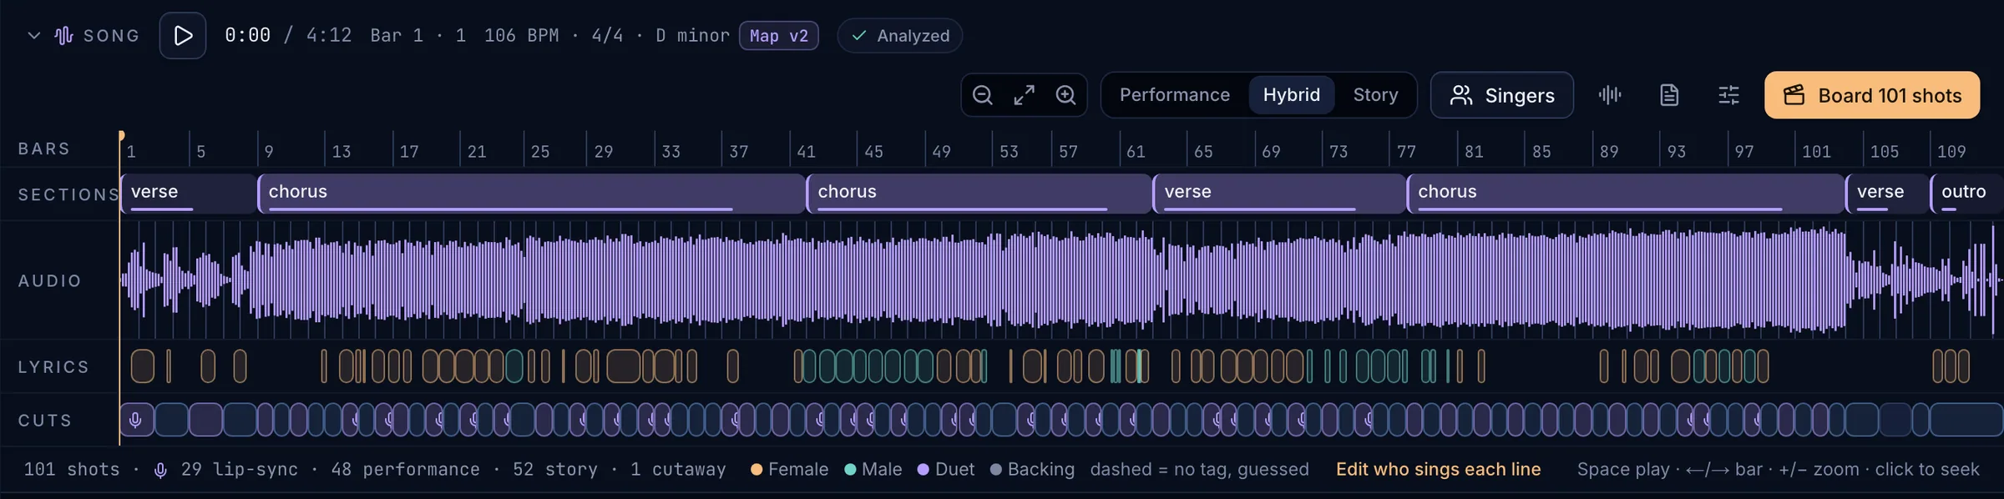The width and height of the screenshot is (2004, 499).
Task: Zoom in the timeline
Action: click(1065, 95)
